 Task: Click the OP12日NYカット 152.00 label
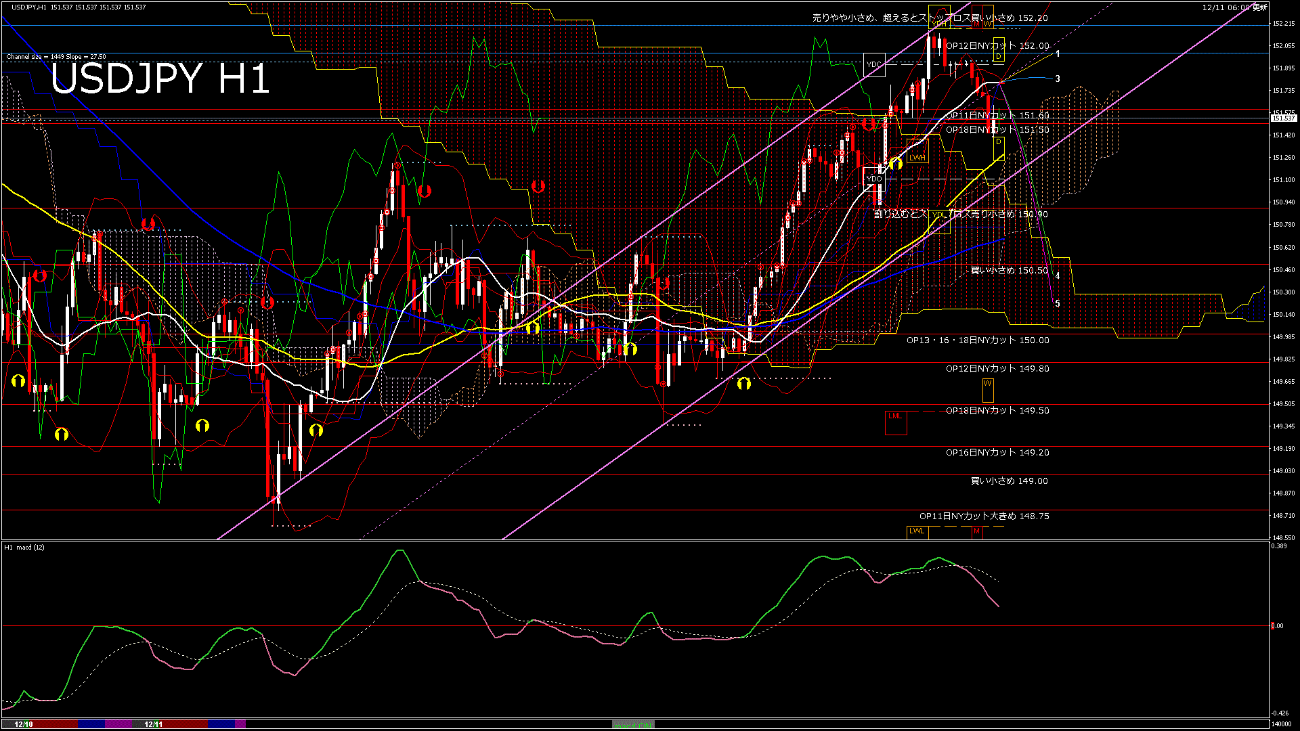coord(997,46)
